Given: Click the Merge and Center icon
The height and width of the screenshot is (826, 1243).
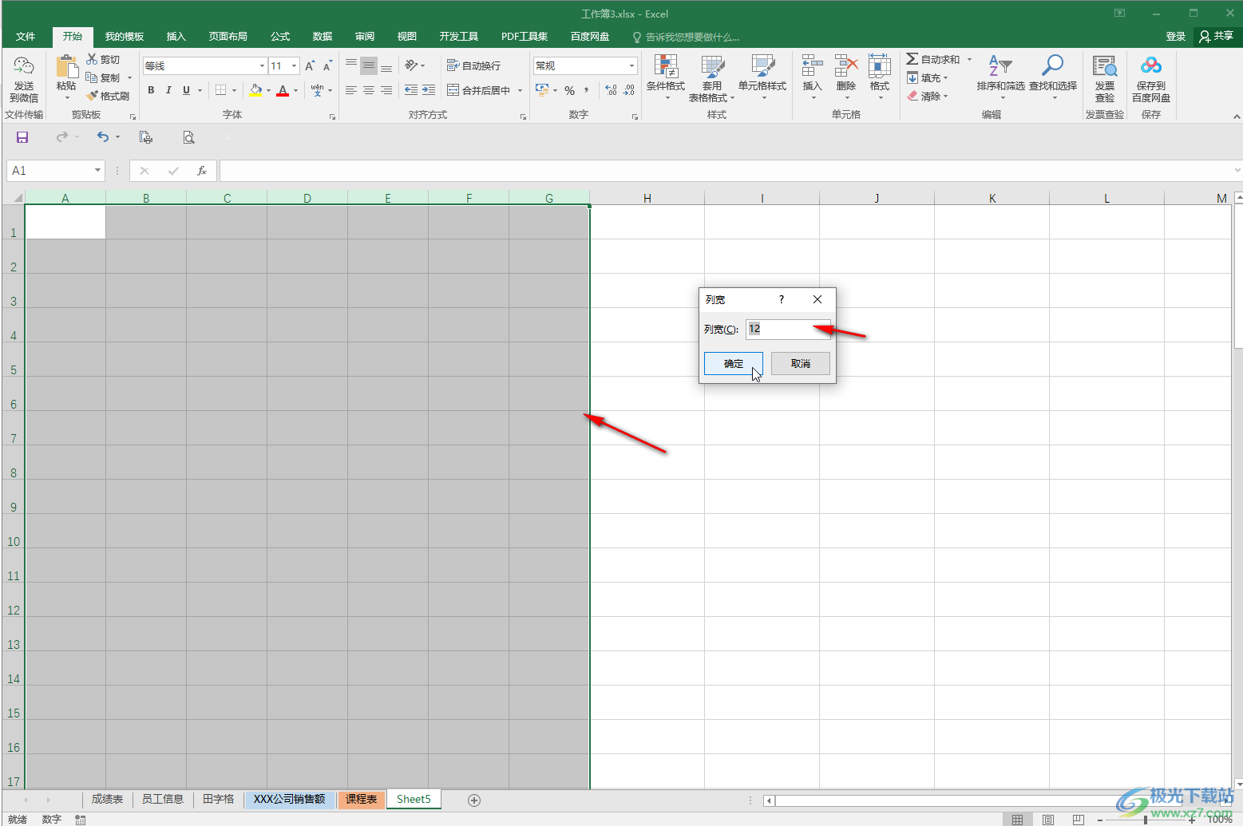Looking at the screenshot, I should (x=453, y=90).
